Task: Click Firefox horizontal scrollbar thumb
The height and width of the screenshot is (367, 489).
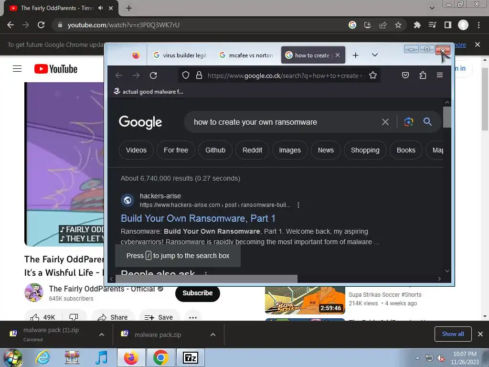Action: click(206, 279)
